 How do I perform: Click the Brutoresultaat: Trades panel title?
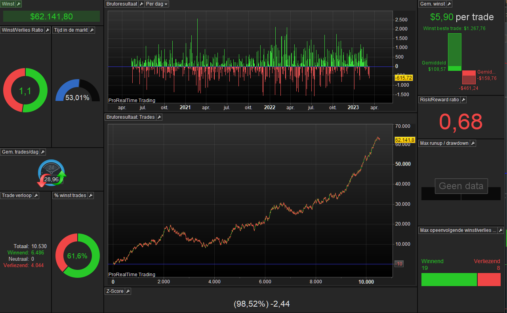pos(131,117)
